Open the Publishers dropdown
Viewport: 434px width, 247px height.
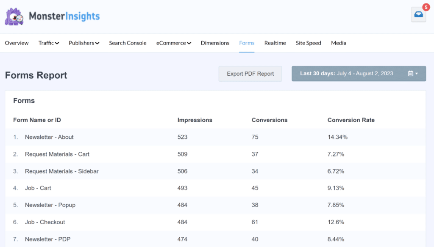click(x=83, y=43)
